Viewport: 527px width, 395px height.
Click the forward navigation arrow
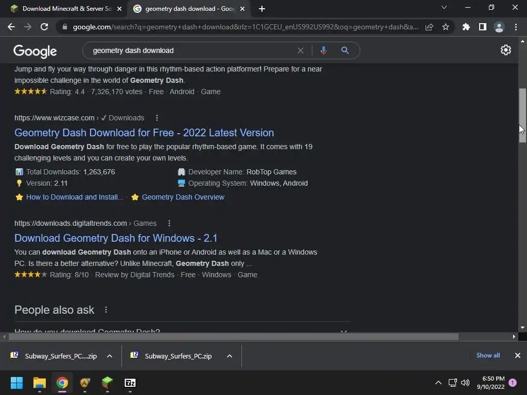(x=28, y=27)
